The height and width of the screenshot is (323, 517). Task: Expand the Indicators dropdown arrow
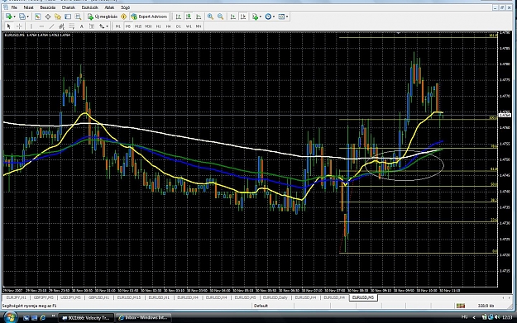[261, 17]
